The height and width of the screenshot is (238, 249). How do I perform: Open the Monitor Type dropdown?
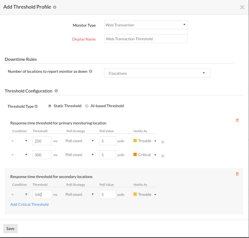pyautogui.click(x=146, y=25)
